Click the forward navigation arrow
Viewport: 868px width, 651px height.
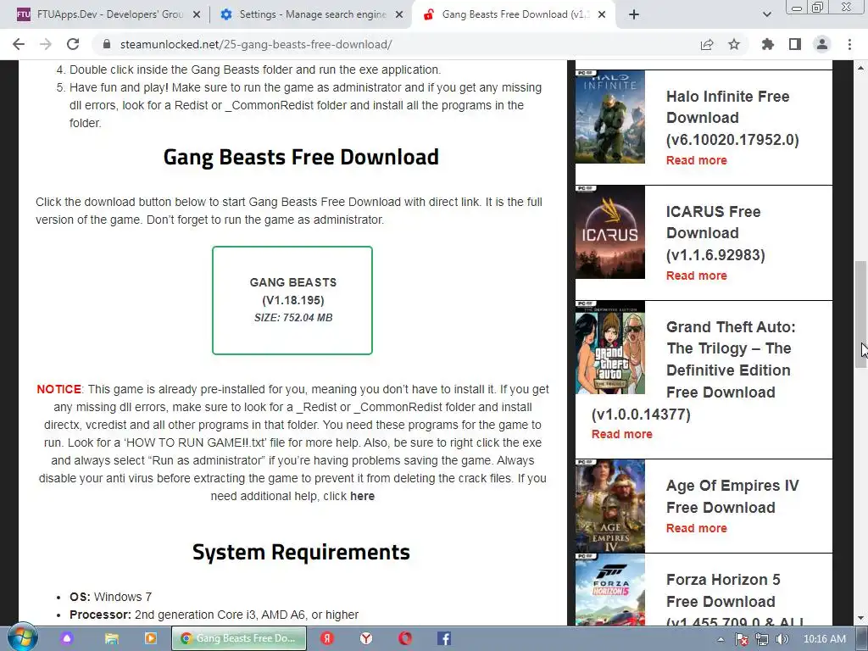point(46,44)
